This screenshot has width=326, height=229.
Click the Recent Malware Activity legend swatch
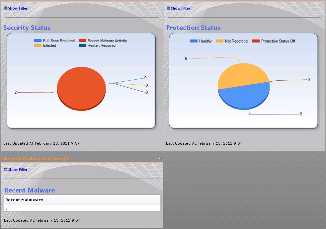point(82,41)
